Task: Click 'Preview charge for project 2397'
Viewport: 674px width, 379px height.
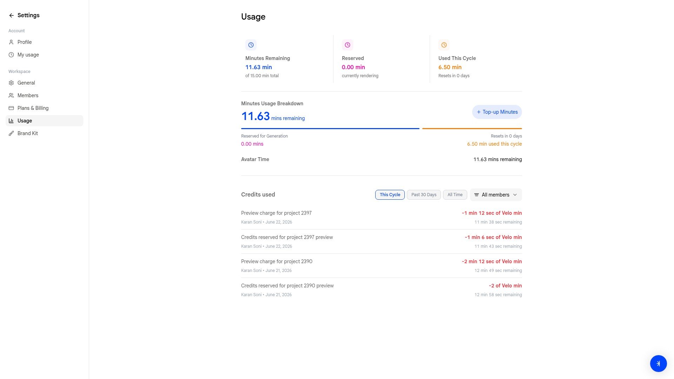Action: (276, 213)
